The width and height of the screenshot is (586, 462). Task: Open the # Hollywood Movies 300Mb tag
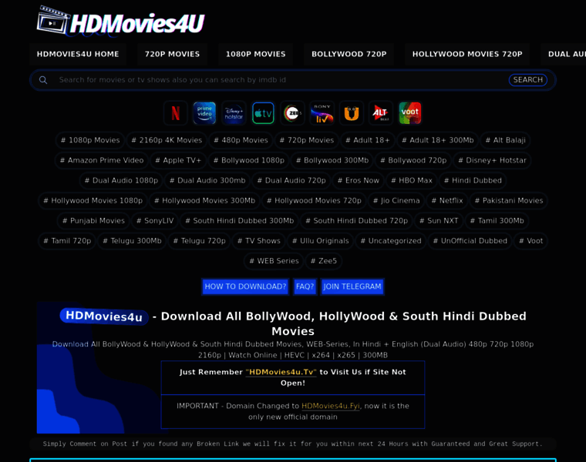click(x=204, y=201)
